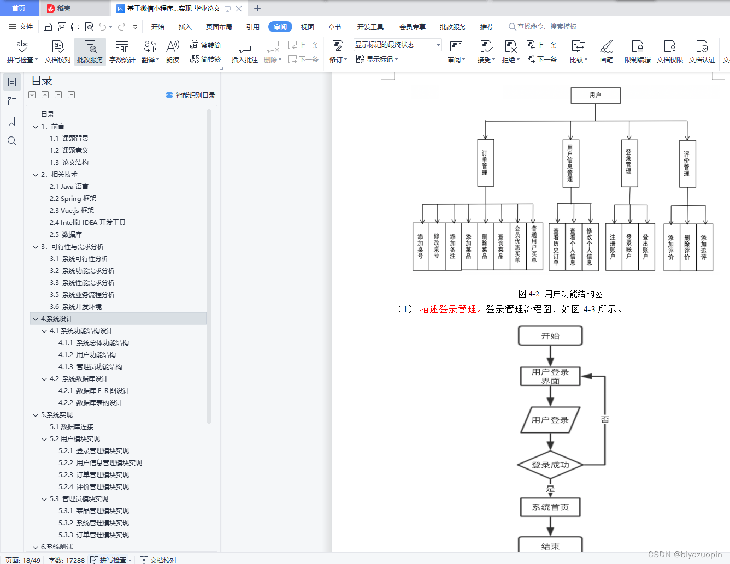Switch to the 插入 ribbon tab
Viewport: 730px width, 564px height.
[x=185, y=27]
